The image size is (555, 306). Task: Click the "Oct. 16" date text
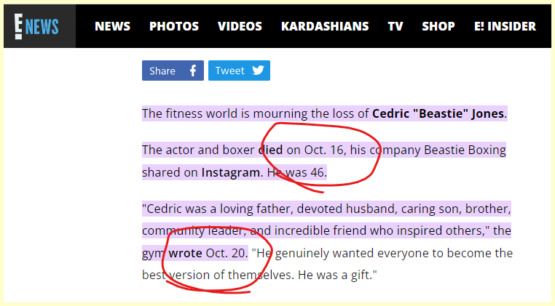[x=323, y=150]
